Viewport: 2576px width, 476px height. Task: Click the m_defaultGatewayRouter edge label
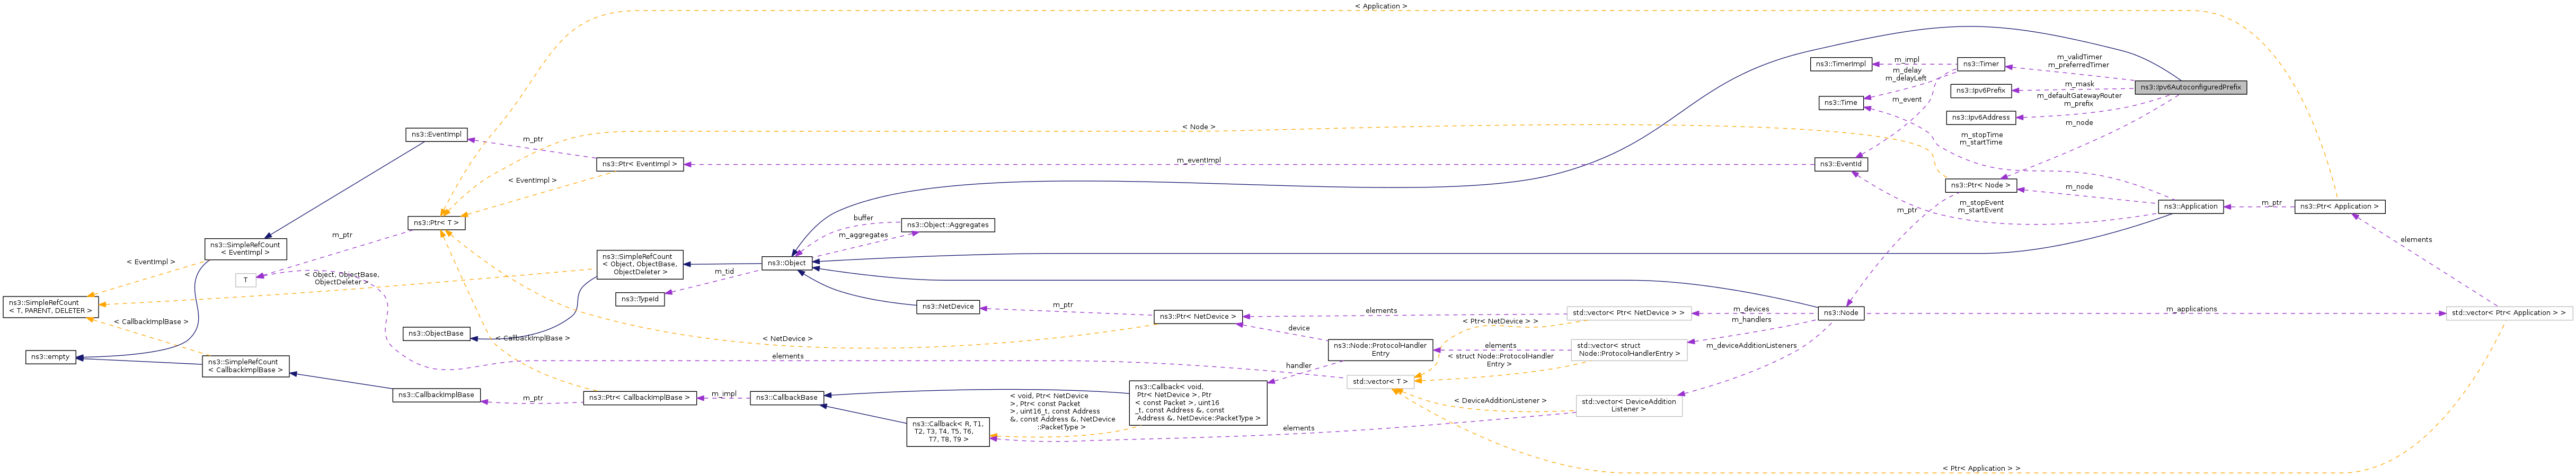[x=2079, y=96]
